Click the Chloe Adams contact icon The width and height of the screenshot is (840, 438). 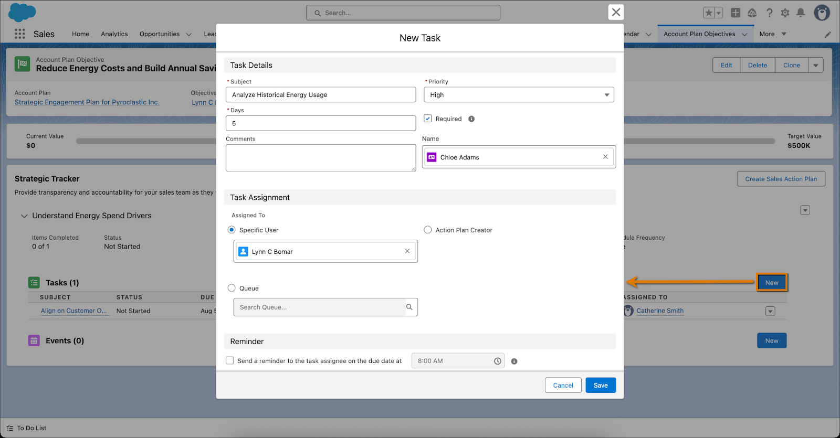point(432,157)
